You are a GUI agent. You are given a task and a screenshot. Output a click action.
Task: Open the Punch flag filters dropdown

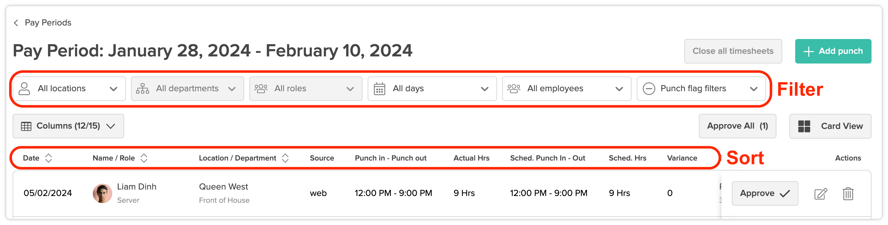pyautogui.click(x=701, y=89)
